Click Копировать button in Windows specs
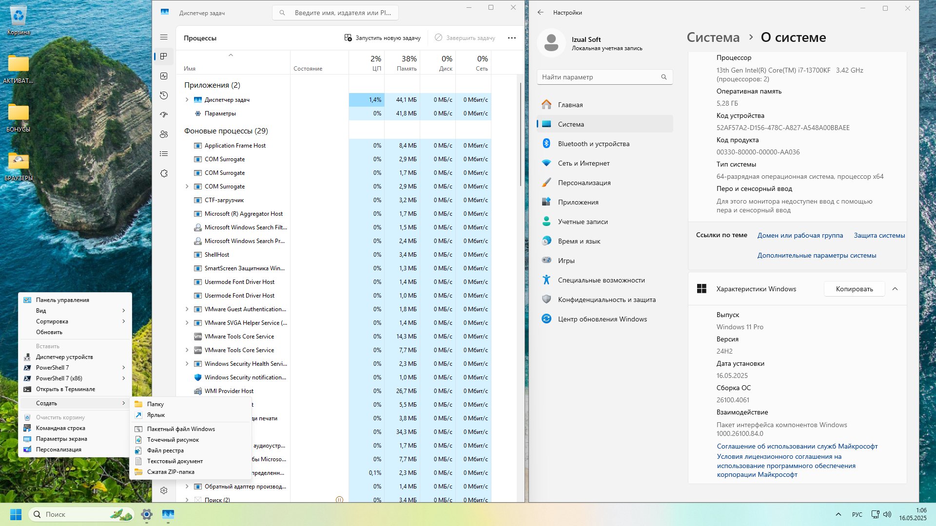 [855, 289]
